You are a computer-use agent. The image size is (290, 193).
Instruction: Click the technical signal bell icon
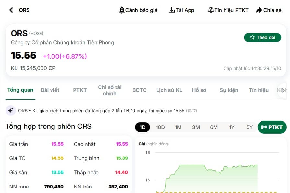[x=211, y=10]
